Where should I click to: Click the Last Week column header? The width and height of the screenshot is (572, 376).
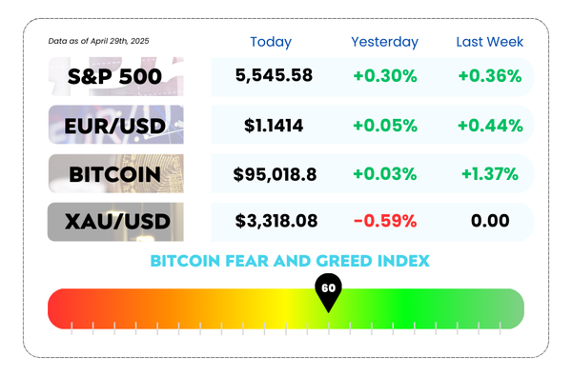coord(490,42)
